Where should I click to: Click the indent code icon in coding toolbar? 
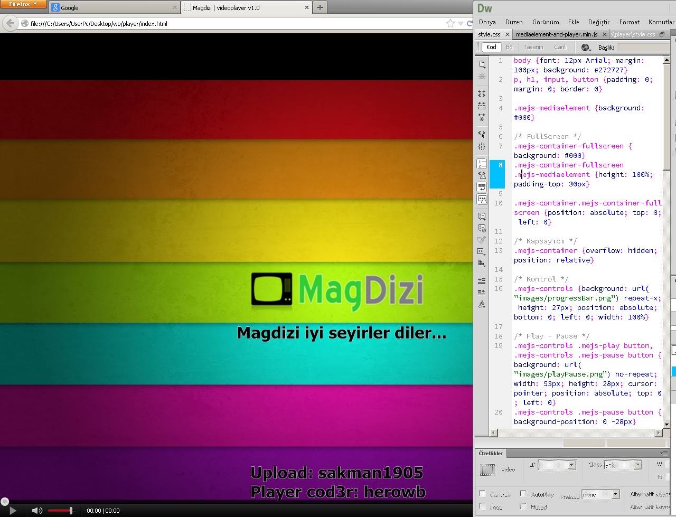tap(482, 280)
